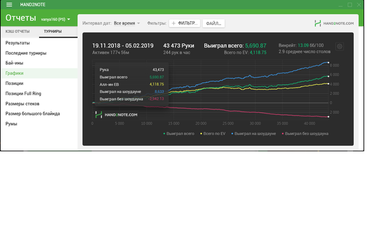390x251 pixels.
Task: Click the plus icon on the filter button
Action: coord(174,23)
